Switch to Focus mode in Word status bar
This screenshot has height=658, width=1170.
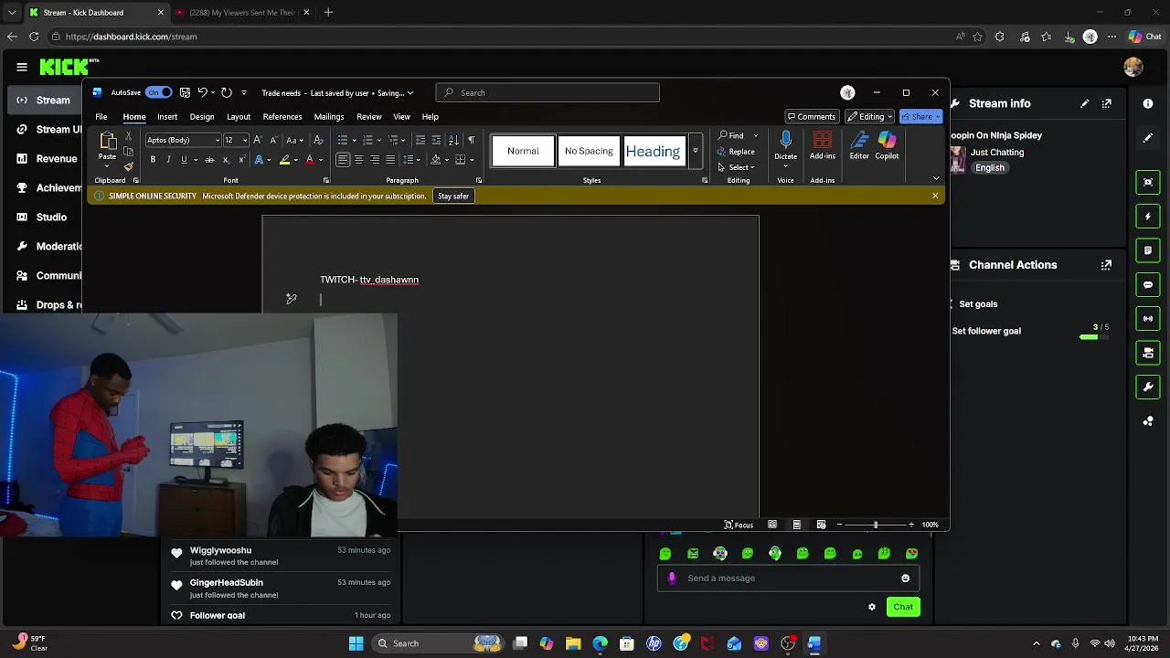[739, 525]
